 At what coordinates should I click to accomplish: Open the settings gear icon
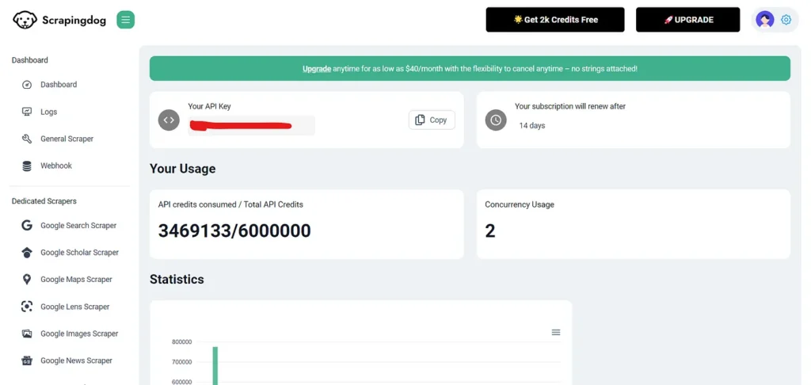point(786,20)
